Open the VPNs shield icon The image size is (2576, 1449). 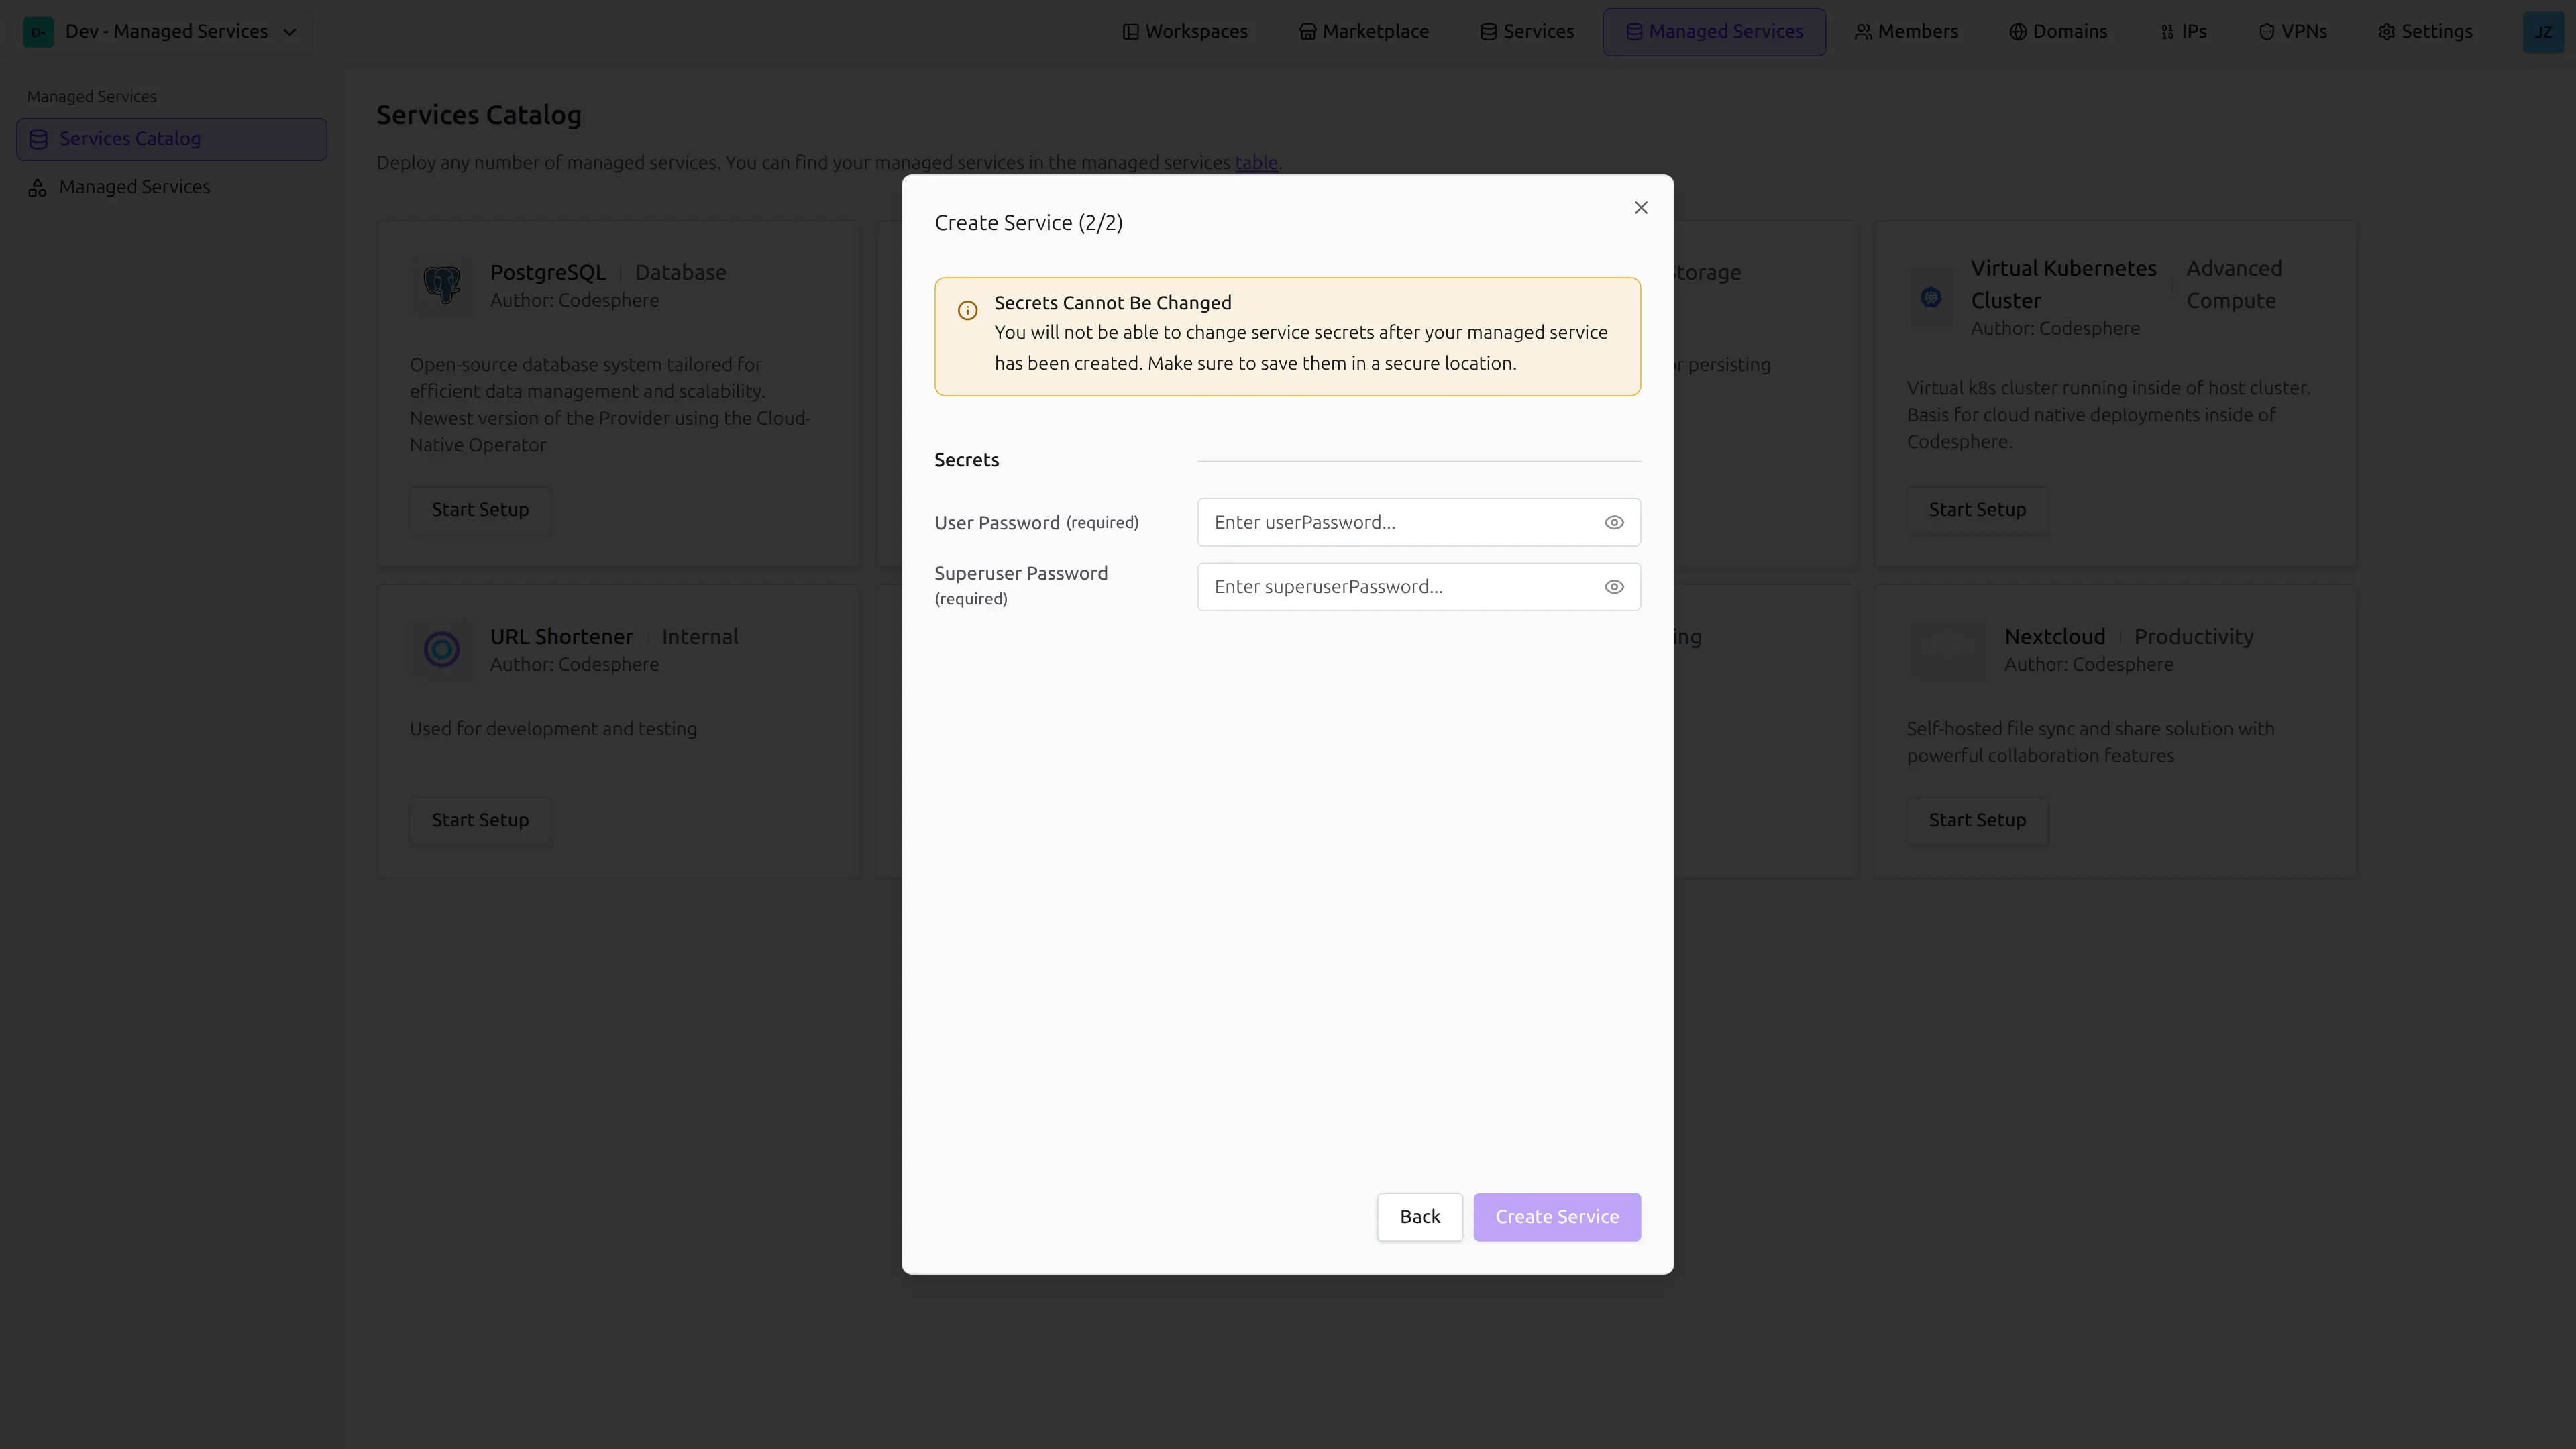[x=2266, y=31]
